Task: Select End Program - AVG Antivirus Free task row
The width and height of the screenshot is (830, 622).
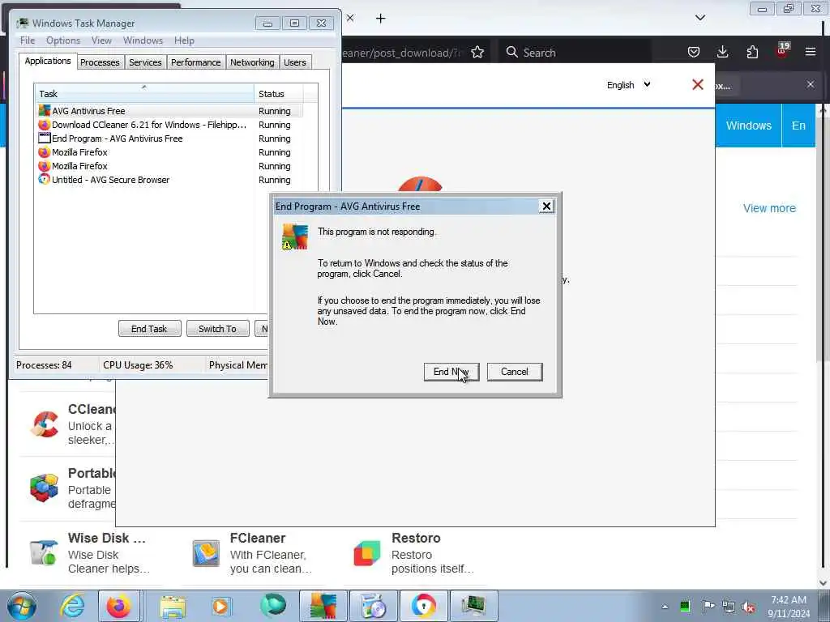Action: (170, 138)
